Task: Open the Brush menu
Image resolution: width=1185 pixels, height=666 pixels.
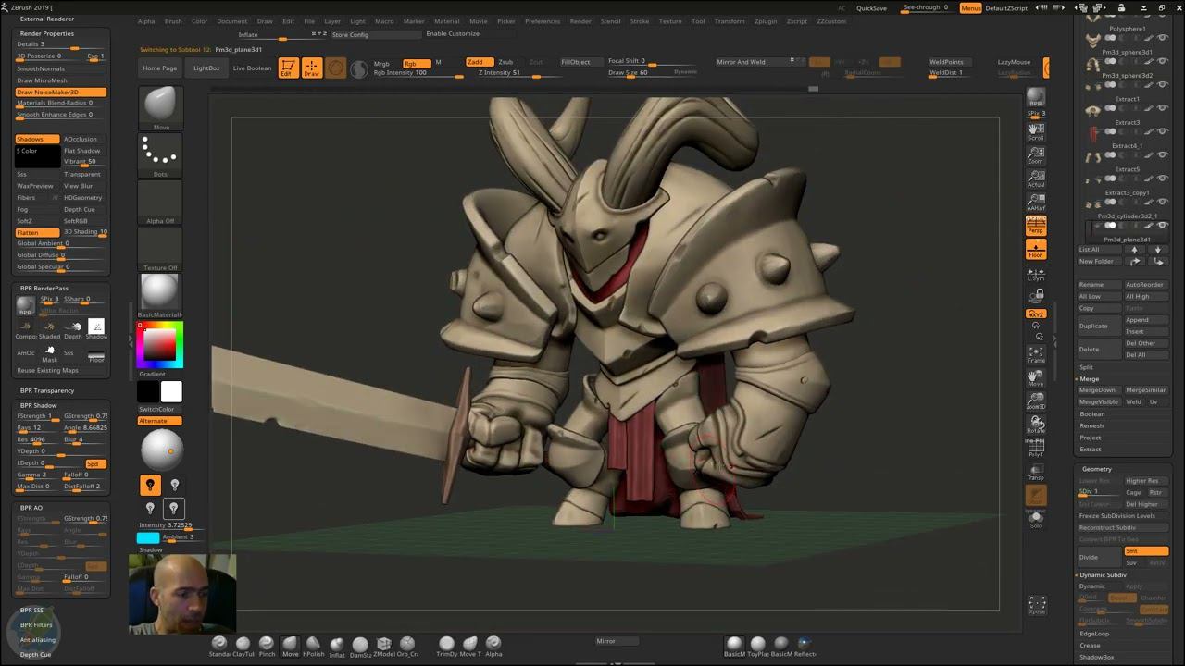Action: (x=173, y=21)
